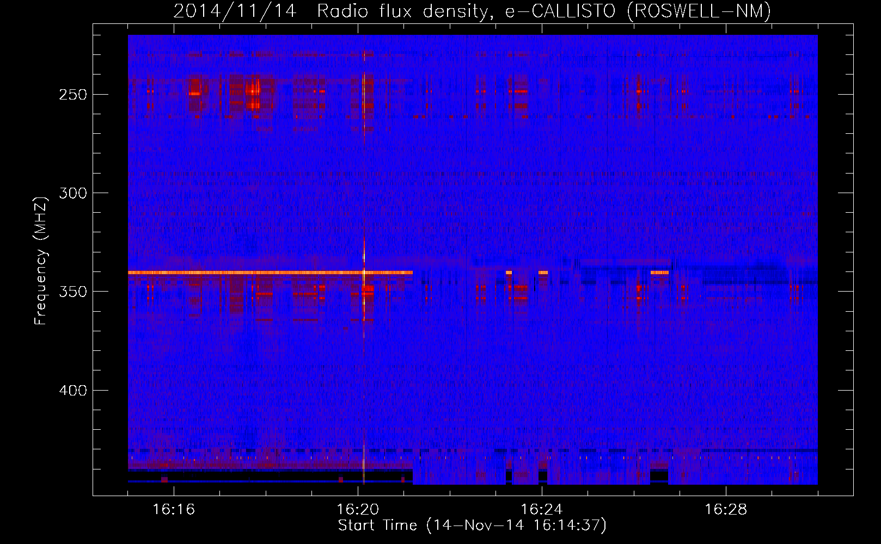
Task: Click the 400 frequency tick label
Action: tap(73, 391)
